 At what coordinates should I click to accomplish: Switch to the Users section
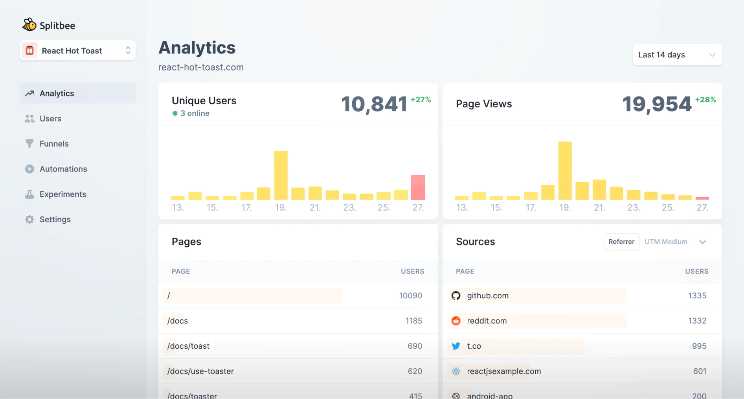pyautogui.click(x=50, y=118)
